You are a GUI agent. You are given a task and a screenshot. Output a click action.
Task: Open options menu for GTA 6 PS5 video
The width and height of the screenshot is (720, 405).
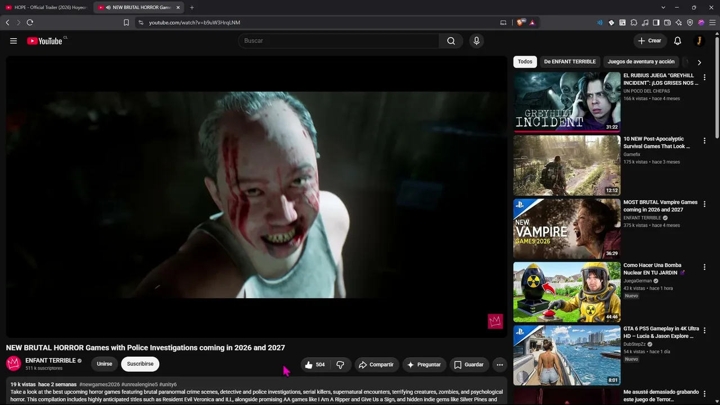point(704,331)
